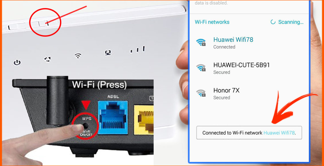324x166 pixels.
Task: Toggle the WPS Wi-Fi ON/OFF router button
Action: [85, 125]
